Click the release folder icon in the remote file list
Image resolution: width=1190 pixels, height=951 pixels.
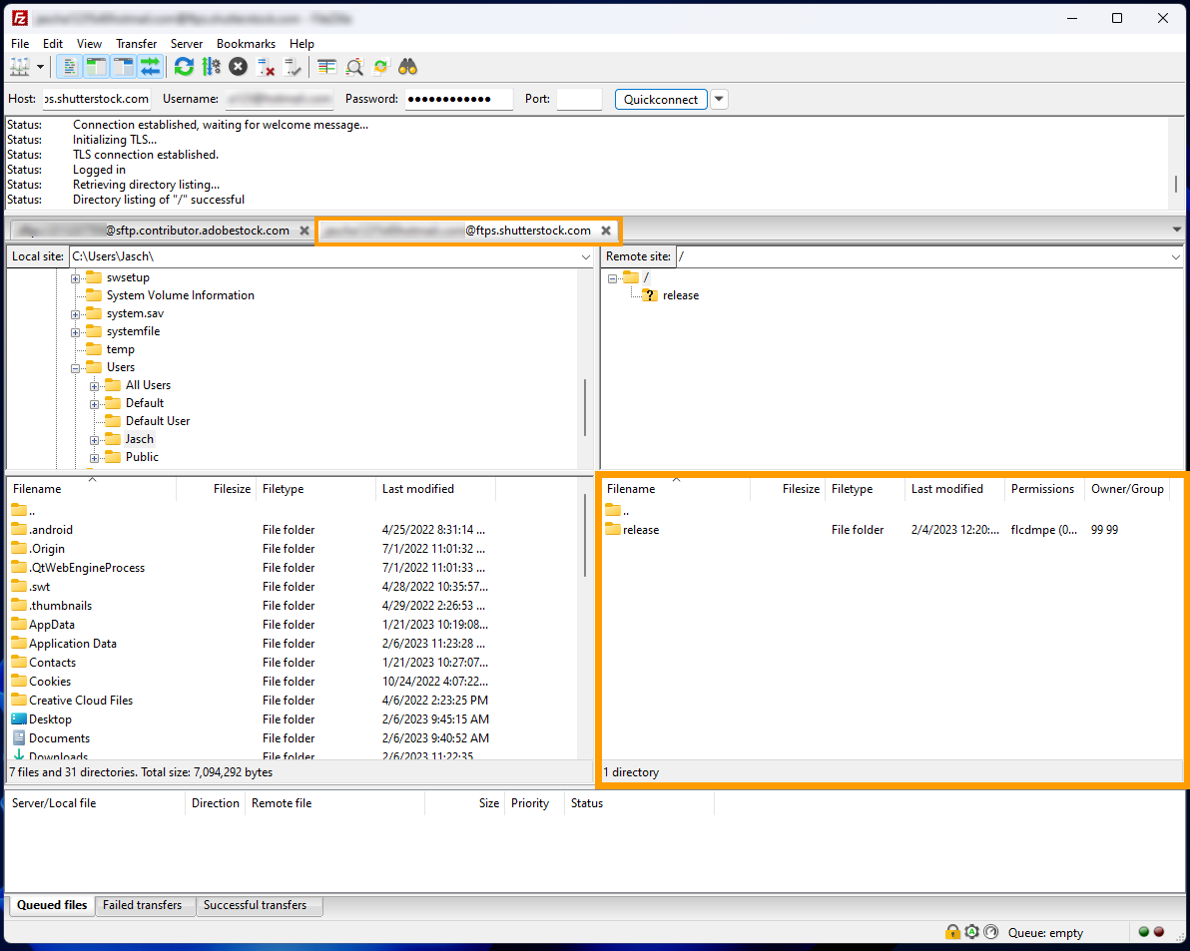613,529
